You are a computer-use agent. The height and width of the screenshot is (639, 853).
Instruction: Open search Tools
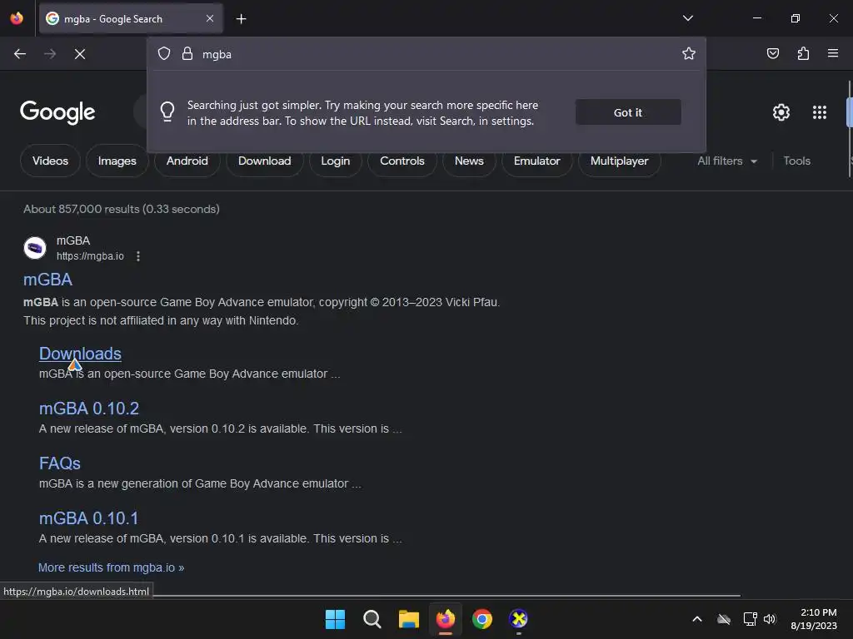[796, 161]
